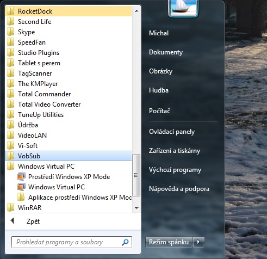The width and height of the screenshot is (267, 259).
Task: Click the programs list scrollbar thumb
Action: click(x=136, y=175)
